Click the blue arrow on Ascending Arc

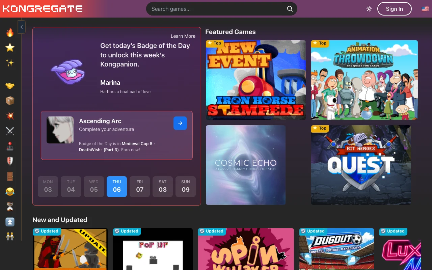tap(180, 123)
